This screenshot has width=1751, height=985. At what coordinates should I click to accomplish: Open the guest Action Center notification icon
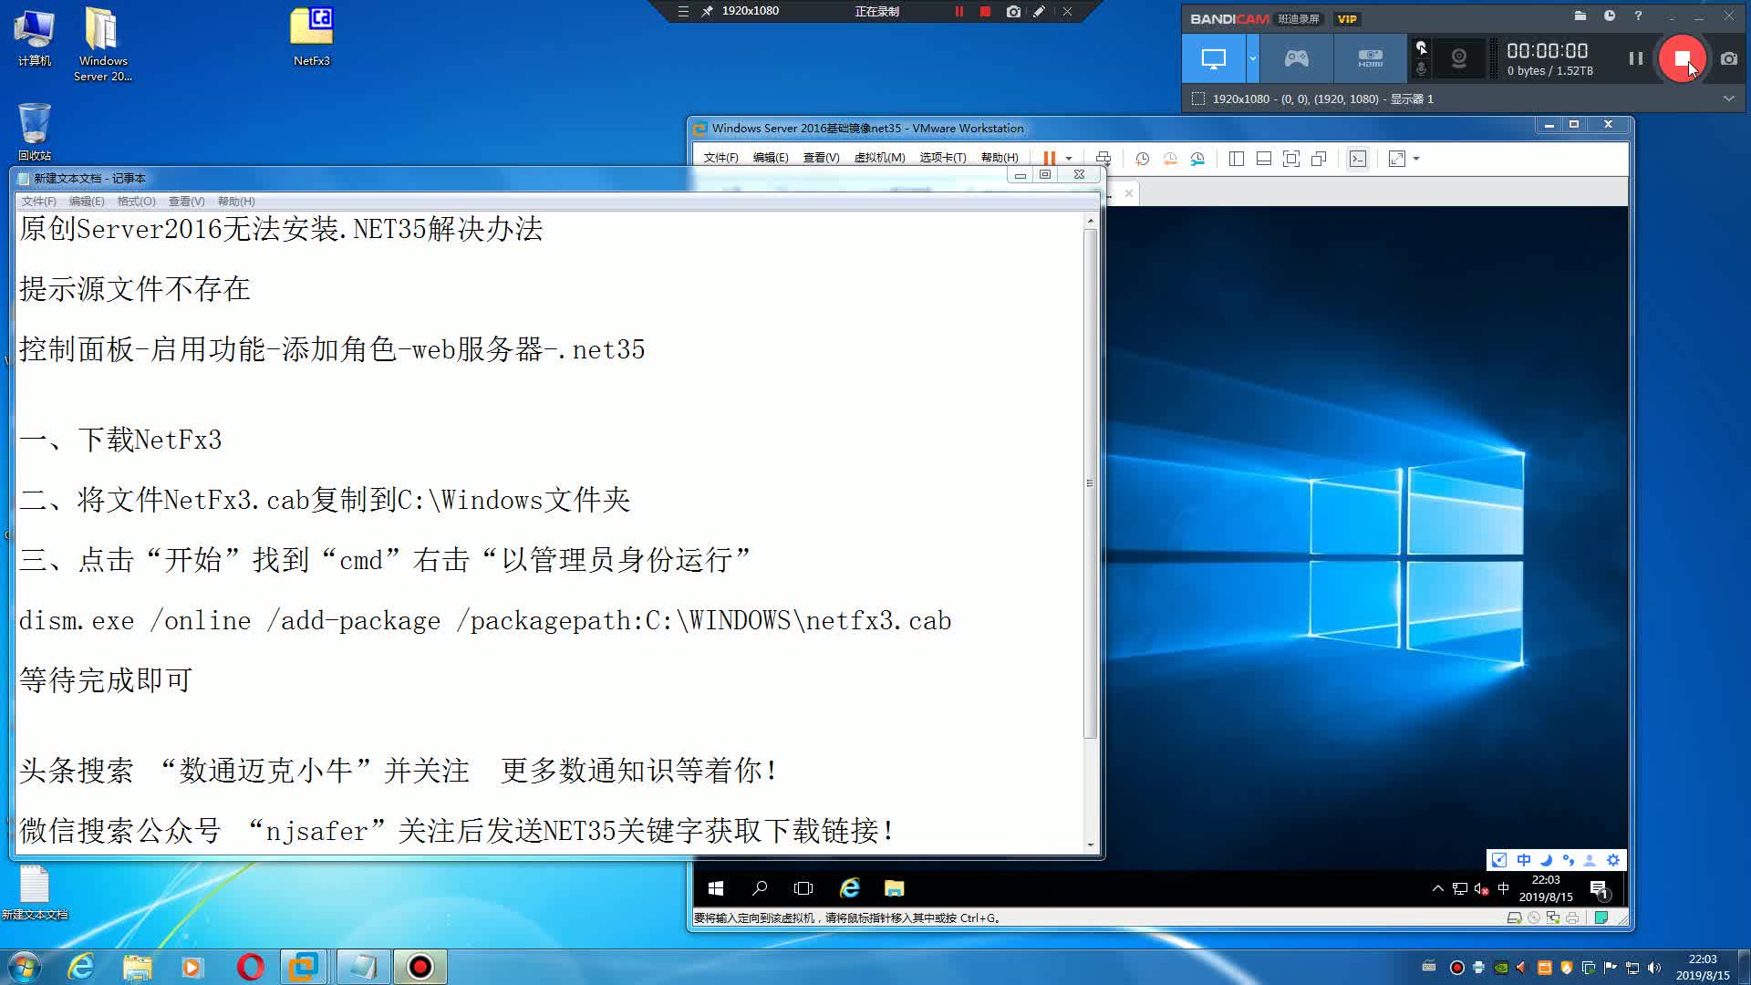(1600, 889)
